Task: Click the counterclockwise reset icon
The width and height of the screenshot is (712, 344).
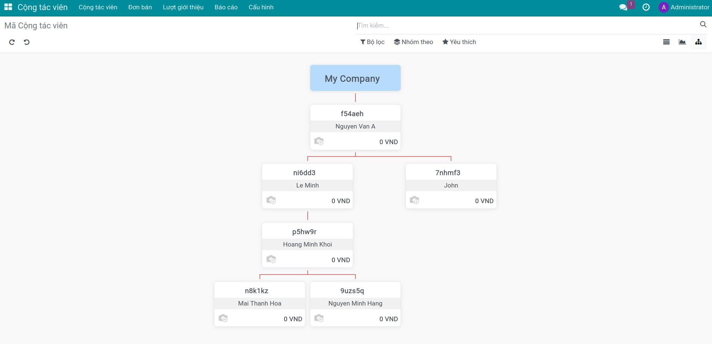Action: (x=27, y=42)
